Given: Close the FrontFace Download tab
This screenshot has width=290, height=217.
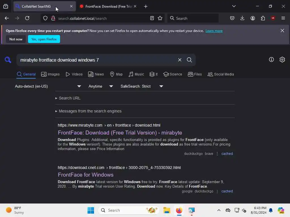Looking at the screenshot, I should tap(135, 6).
